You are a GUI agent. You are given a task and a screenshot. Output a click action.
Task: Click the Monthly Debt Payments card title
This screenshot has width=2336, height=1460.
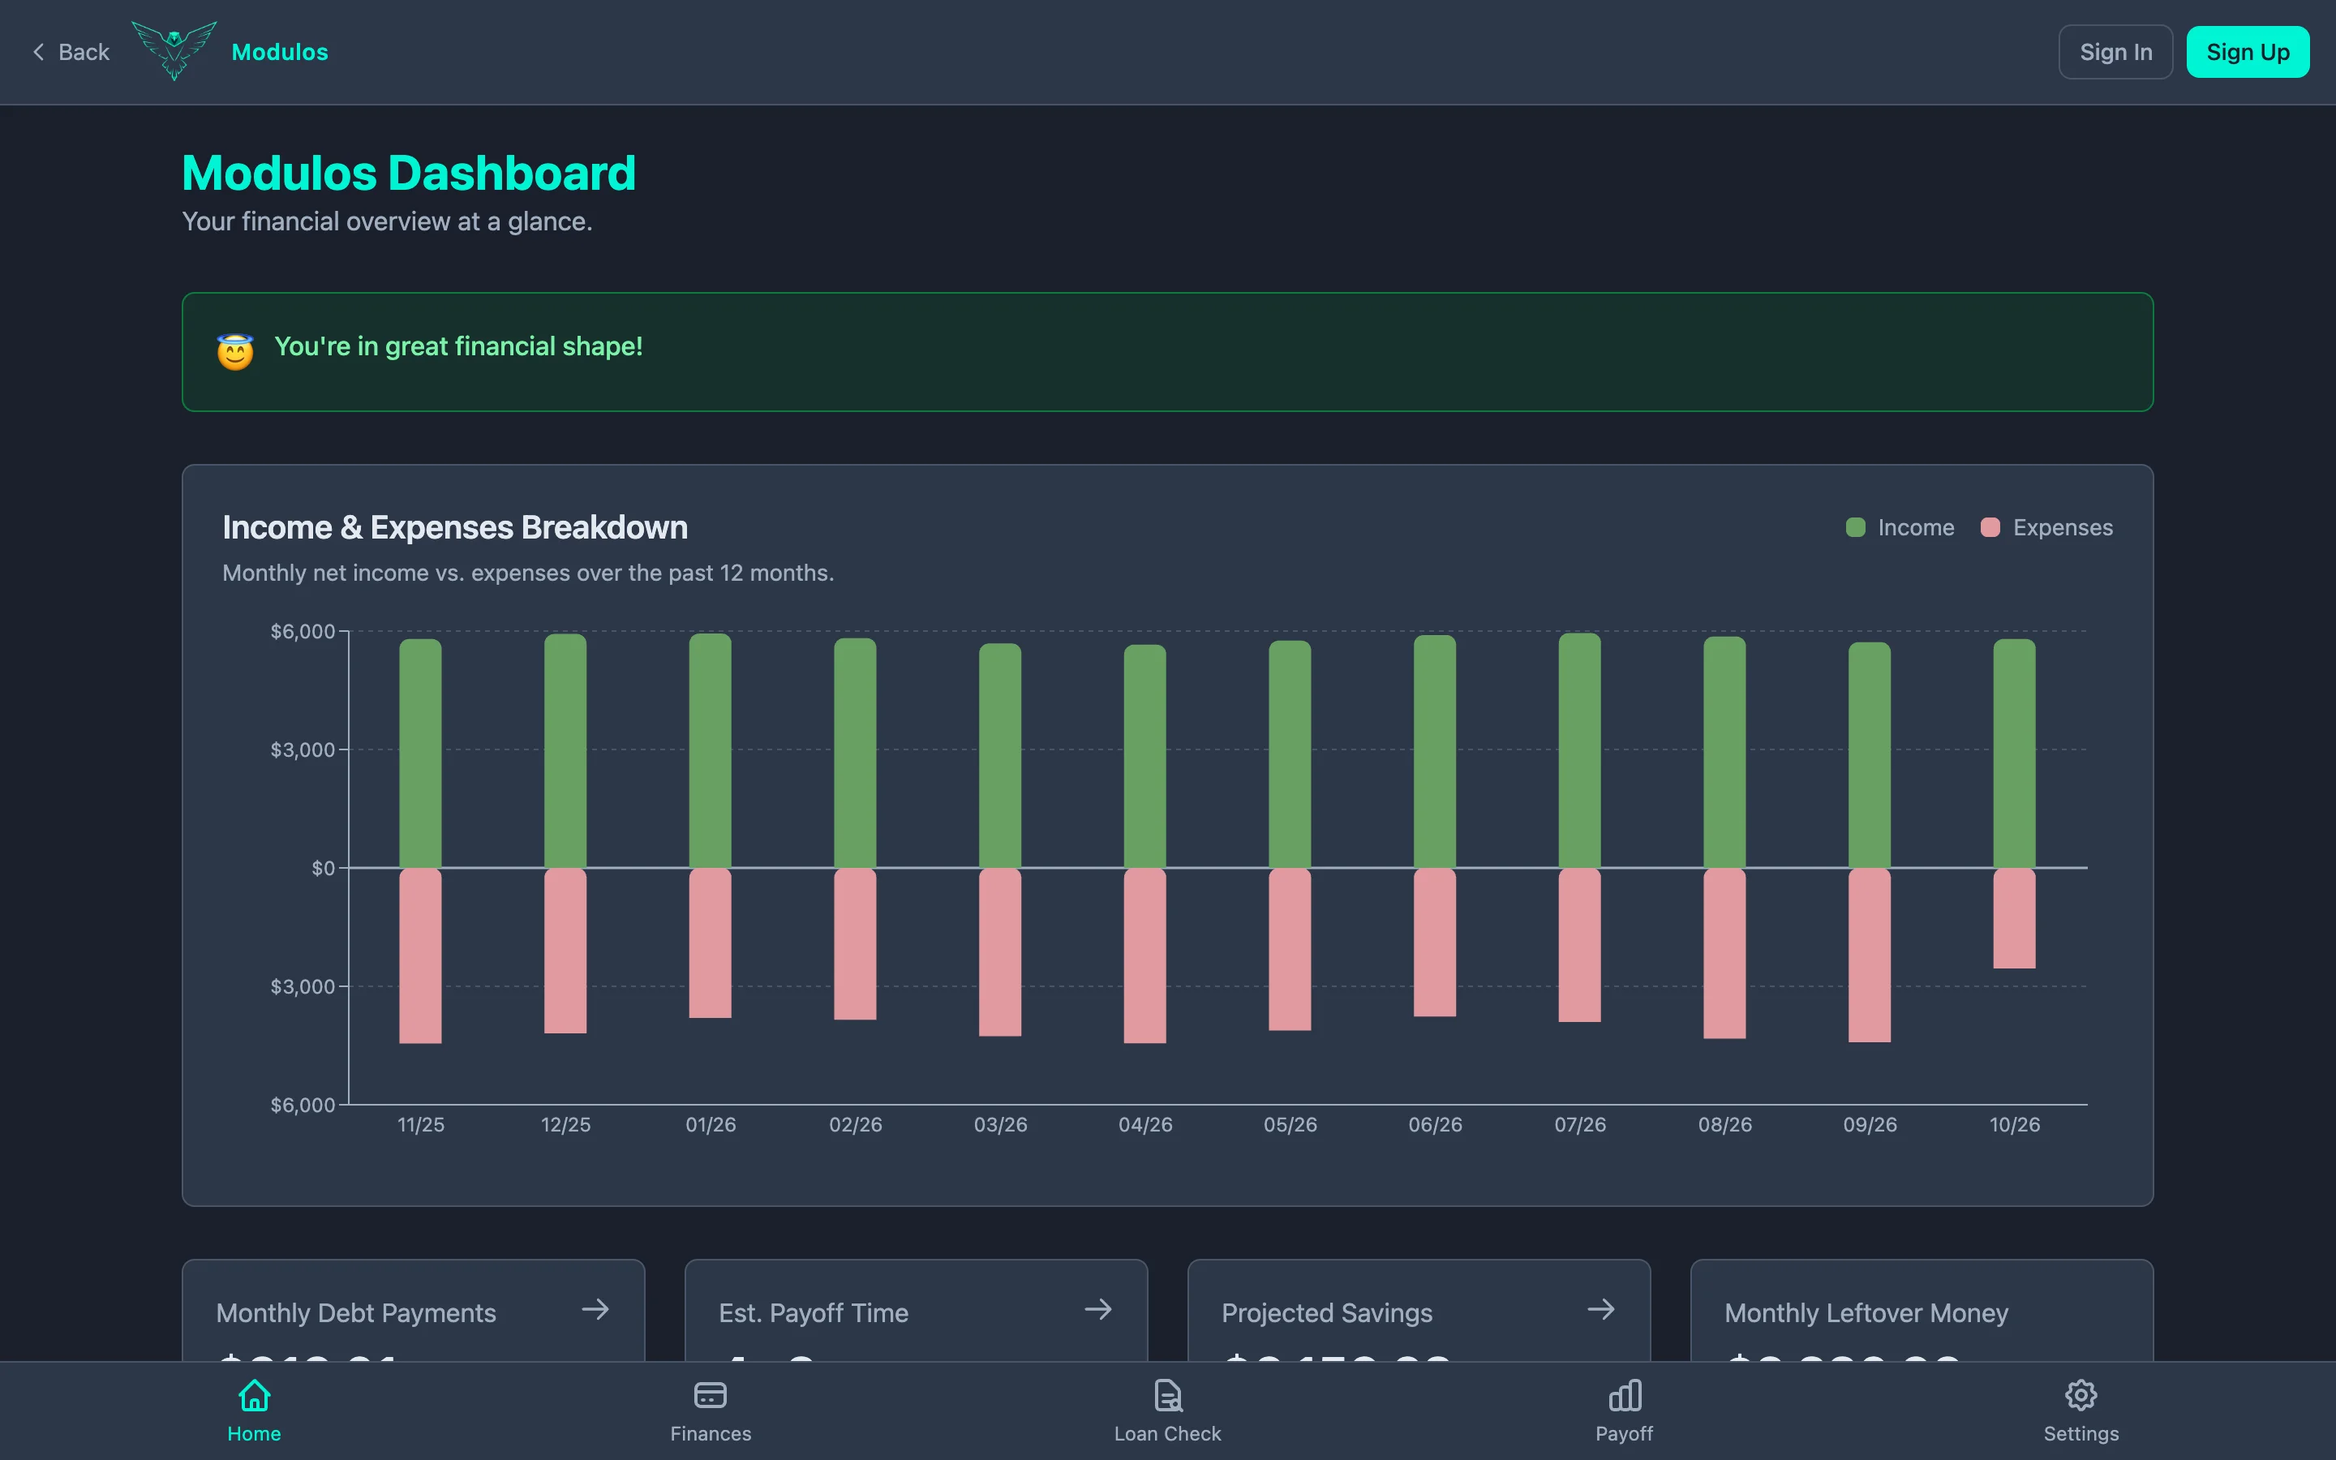(x=356, y=1313)
